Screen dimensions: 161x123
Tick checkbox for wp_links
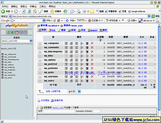tap(40, 56)
